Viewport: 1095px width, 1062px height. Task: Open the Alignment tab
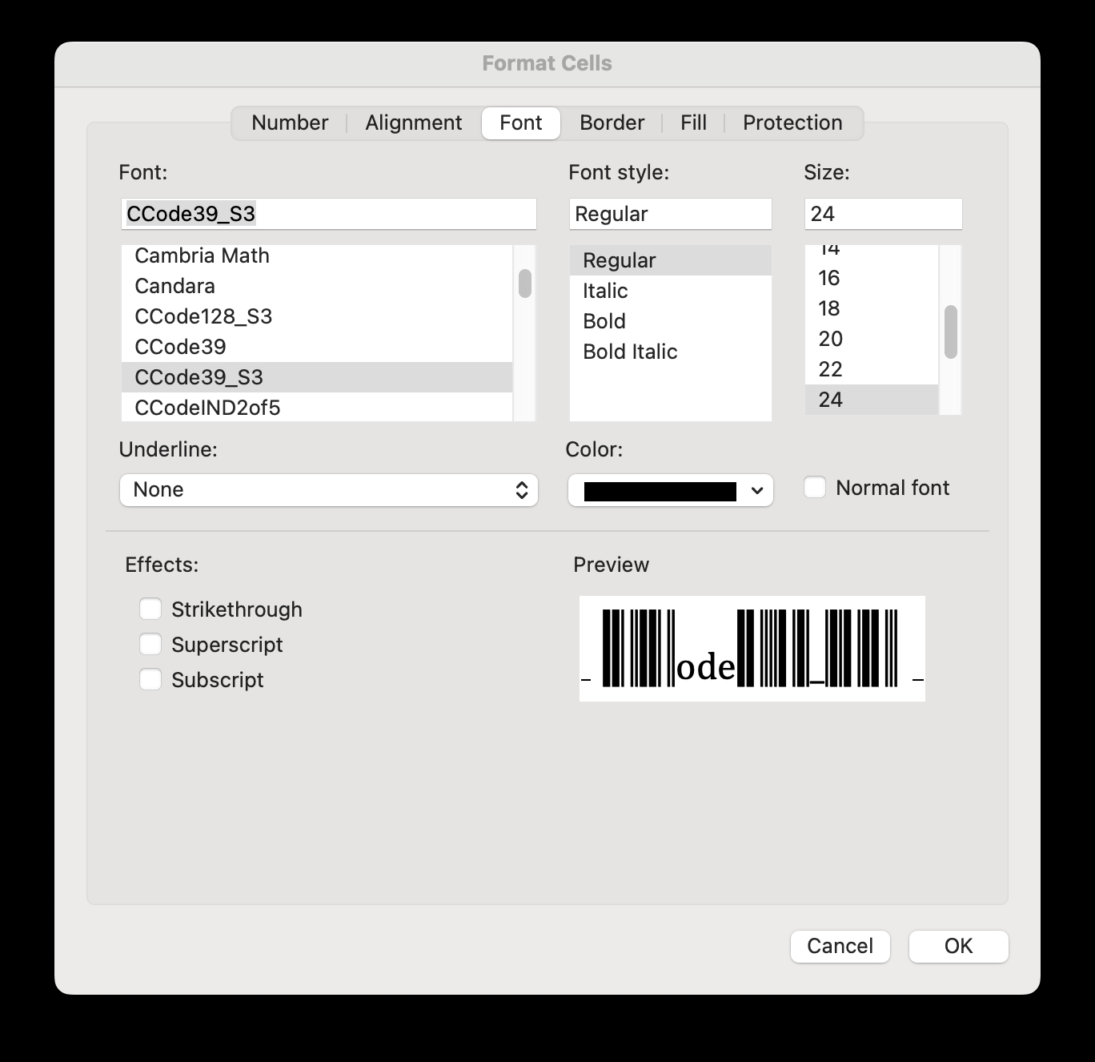coord(414,123)
